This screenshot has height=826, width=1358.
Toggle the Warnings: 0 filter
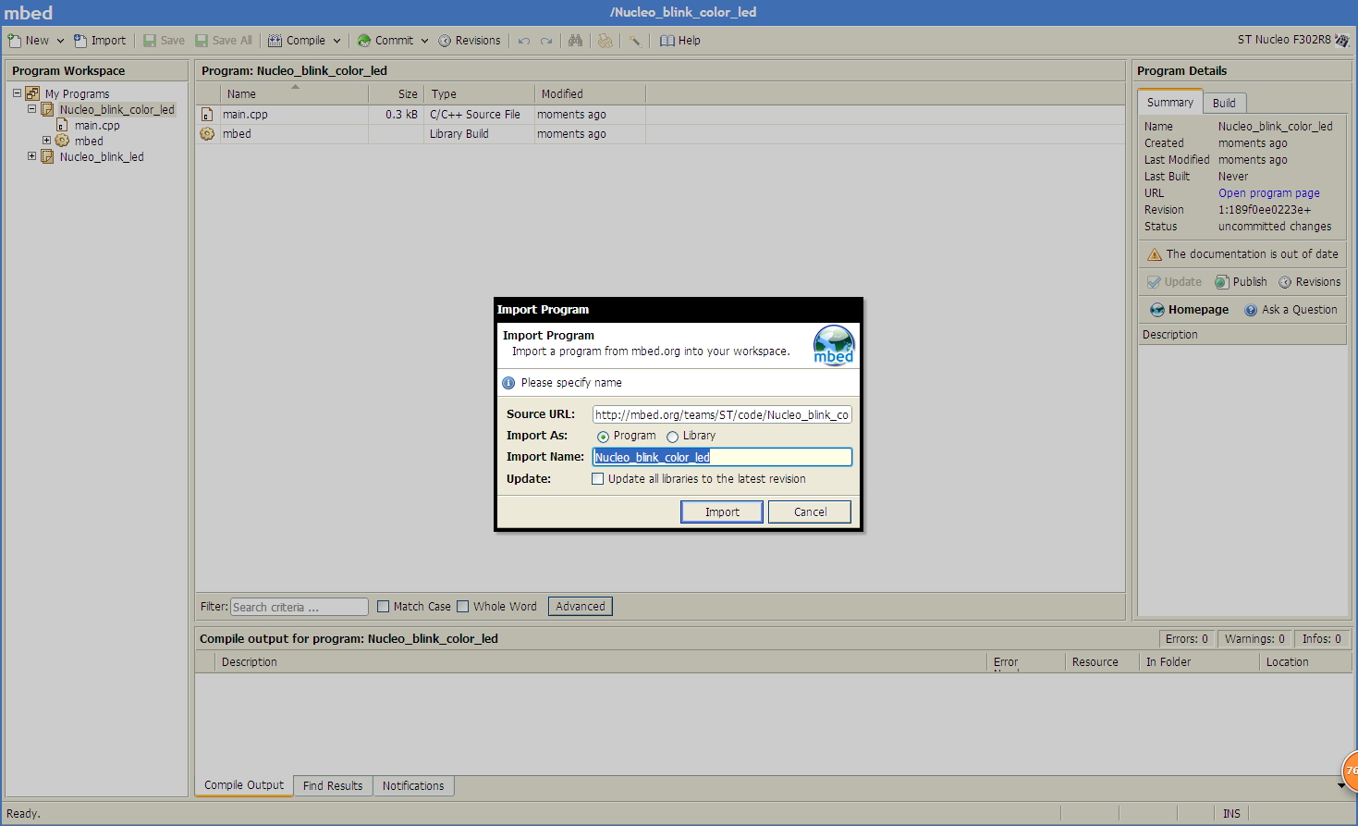[1254, 639]
